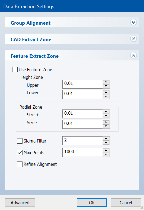Open the Advanced settings button

(x=20, y=203)
